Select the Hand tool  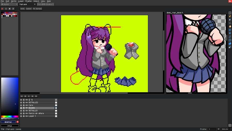[230, 27]
